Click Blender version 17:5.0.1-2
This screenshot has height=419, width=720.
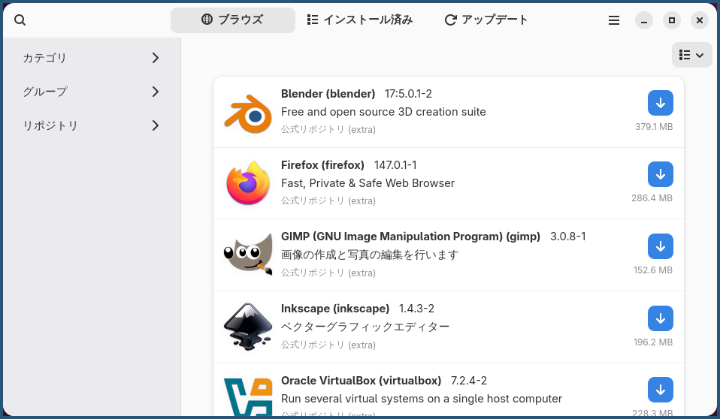tap(408, 94)
